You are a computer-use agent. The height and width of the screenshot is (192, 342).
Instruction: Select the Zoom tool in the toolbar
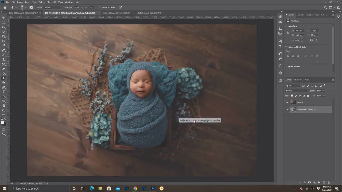tap(3, 110)
